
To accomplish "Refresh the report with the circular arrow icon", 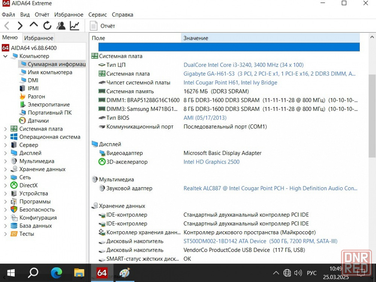I will [47, 26].
